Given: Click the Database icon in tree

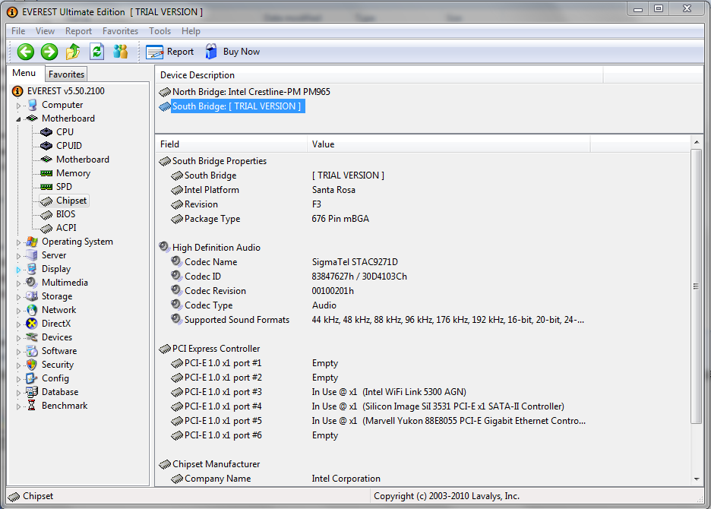Looking at the screenshot, I should click(32, 392).
